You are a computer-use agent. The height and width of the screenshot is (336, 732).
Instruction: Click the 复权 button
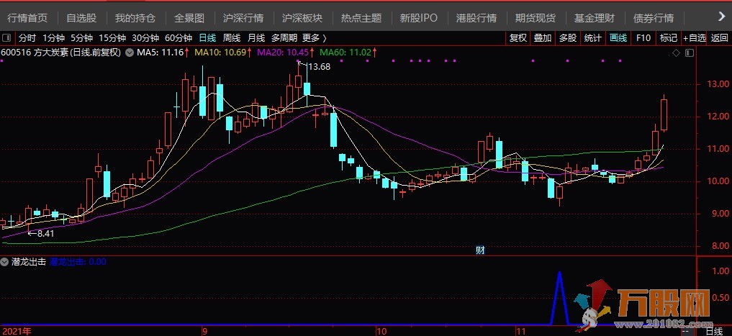pos(518,38)
